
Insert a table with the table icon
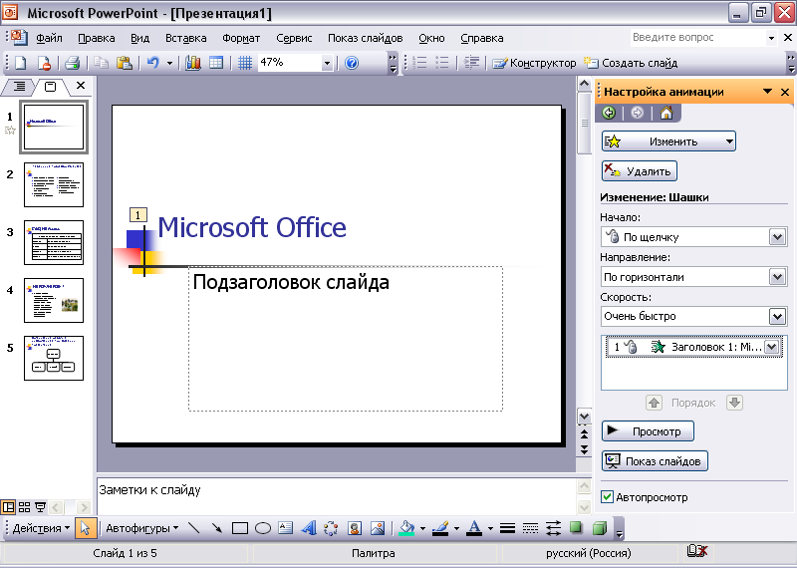click(x=216, y=63)
